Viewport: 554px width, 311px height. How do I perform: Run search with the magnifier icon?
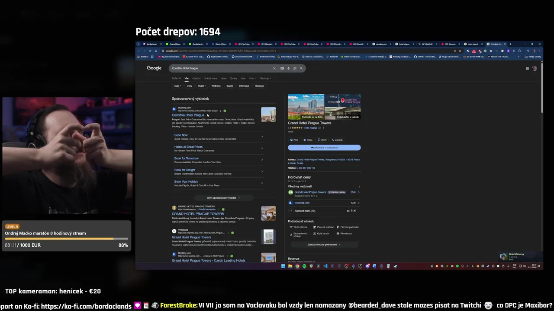pos(301,68)
